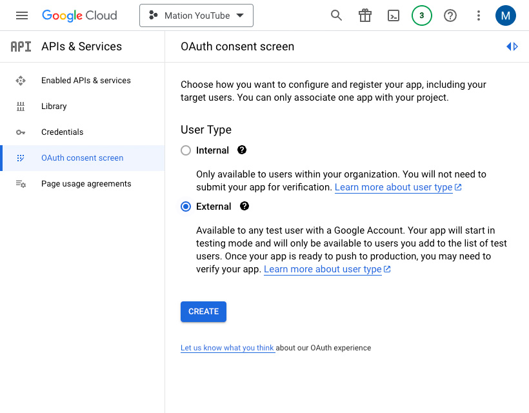Go to the Library page

tap(83, 106)
